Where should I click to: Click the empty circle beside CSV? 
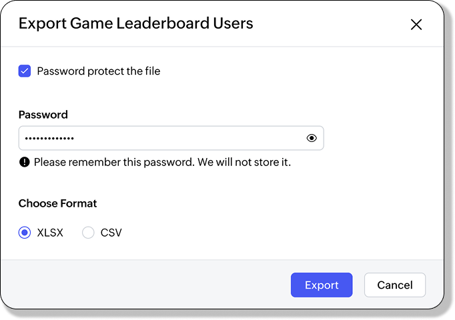(88, 233)
